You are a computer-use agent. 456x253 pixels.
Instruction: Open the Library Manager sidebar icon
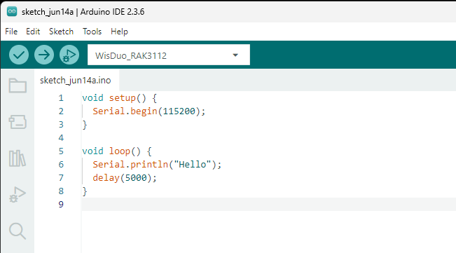click(x=18, y=158)
